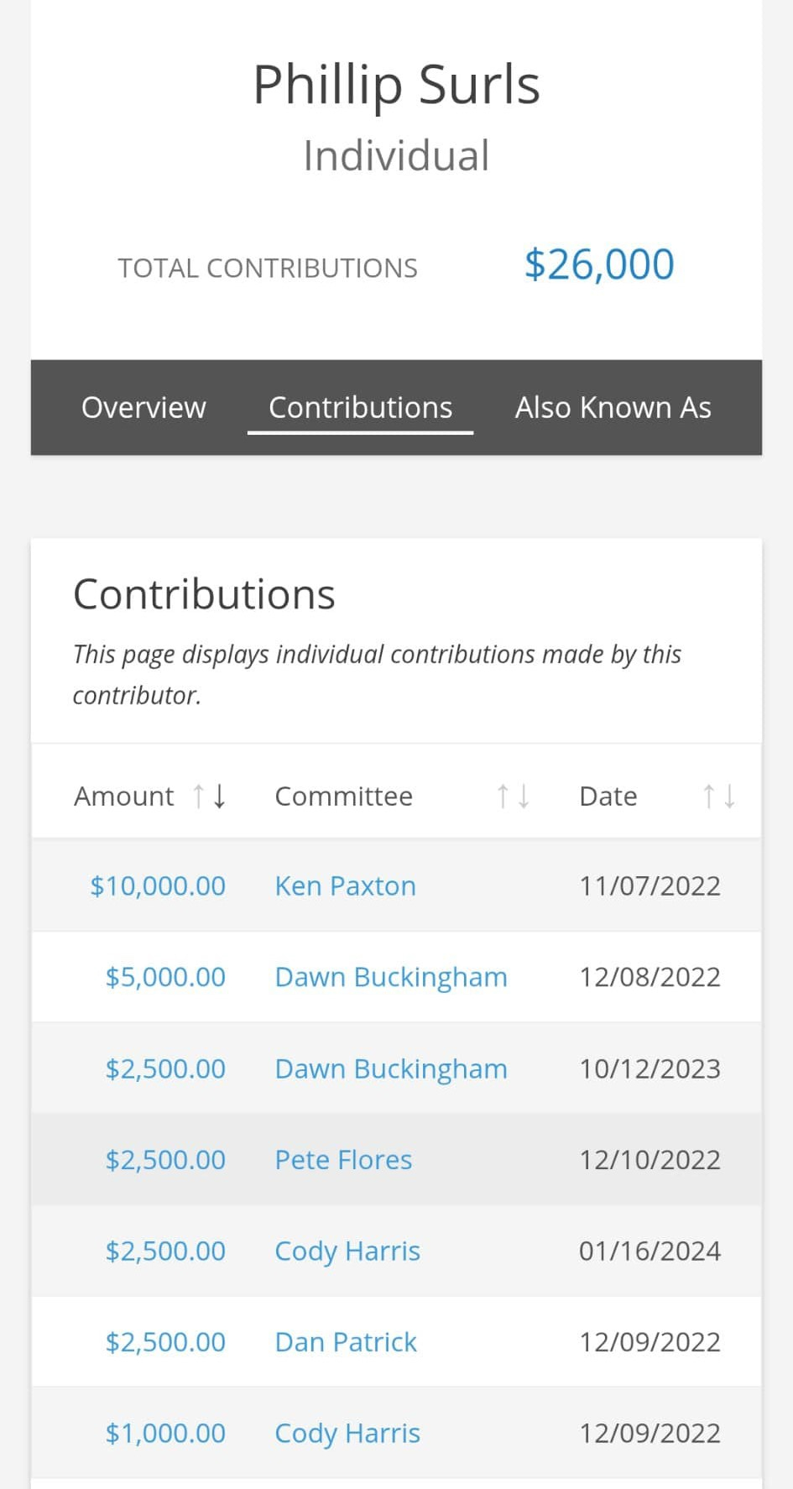This screenshot has height=1489, width=793.
Task: Open the Dan Patrick committee link
Action: click(346, 1342)
